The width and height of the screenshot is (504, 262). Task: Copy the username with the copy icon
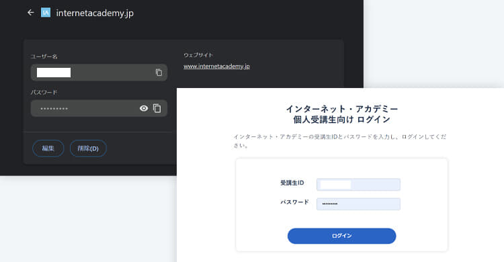click(x=159, y=73)
